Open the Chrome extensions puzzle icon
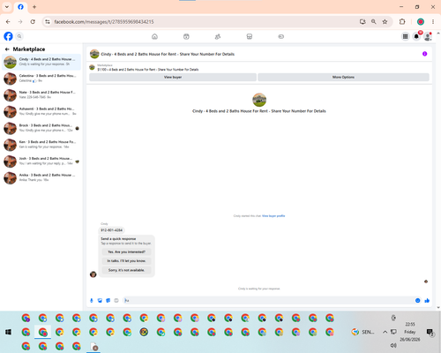This screenshot has height=353, width=441. (402, 22)
